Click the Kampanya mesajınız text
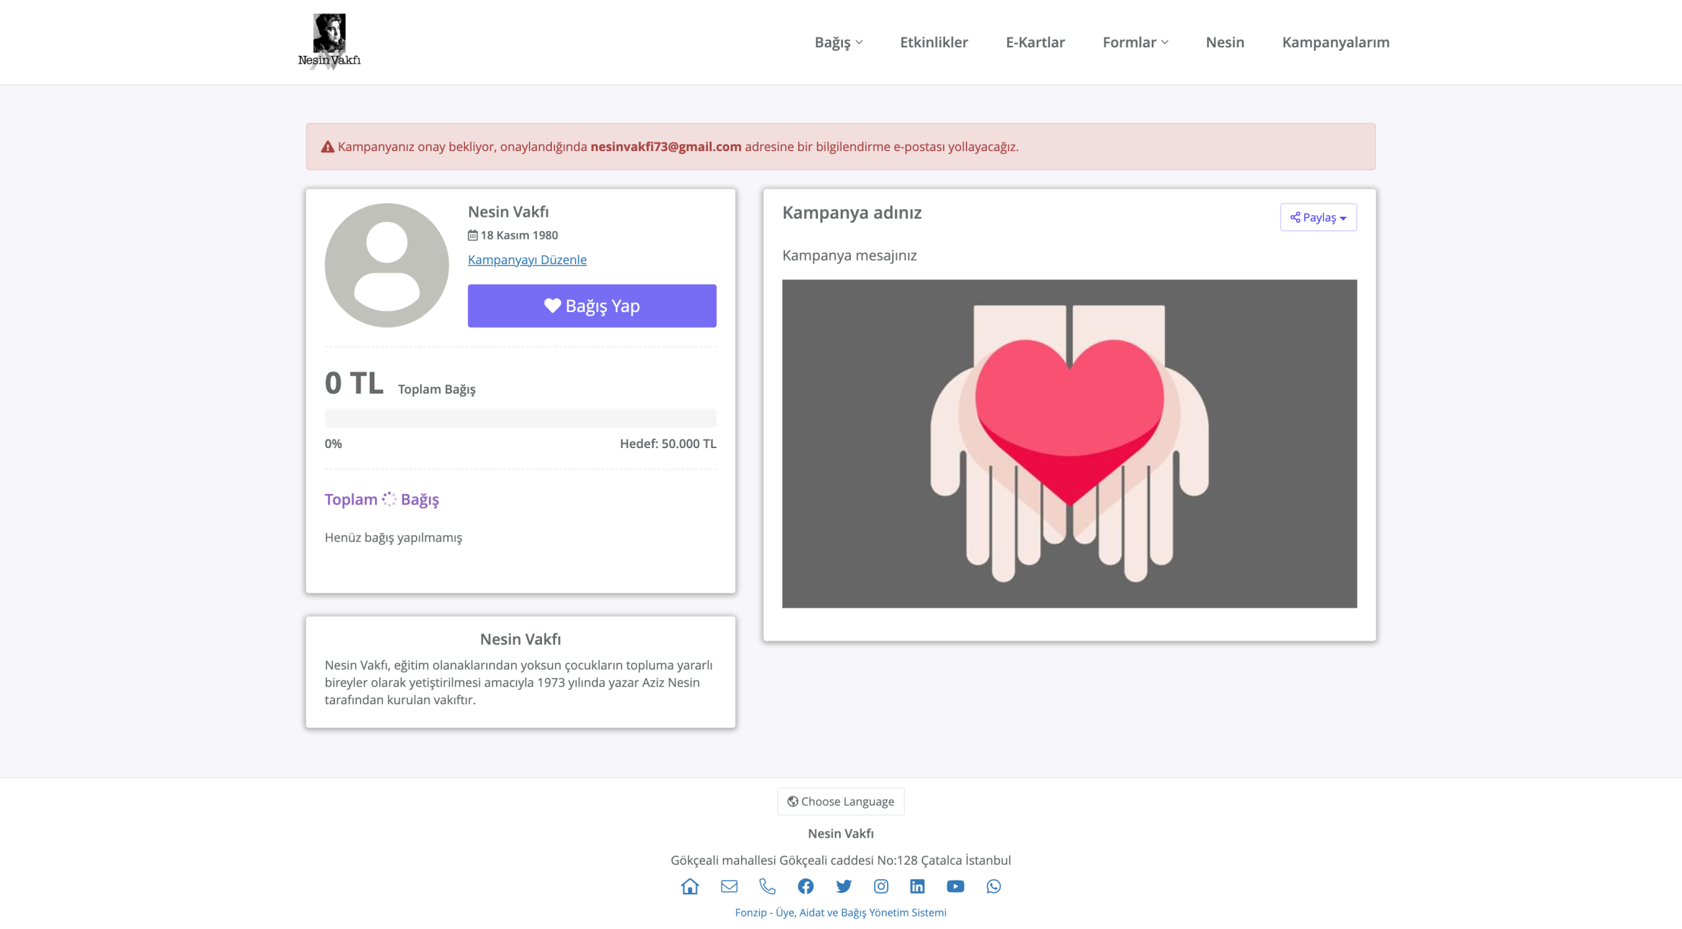1682x929 pixels. pyautogui.click(x=849, y=256)
